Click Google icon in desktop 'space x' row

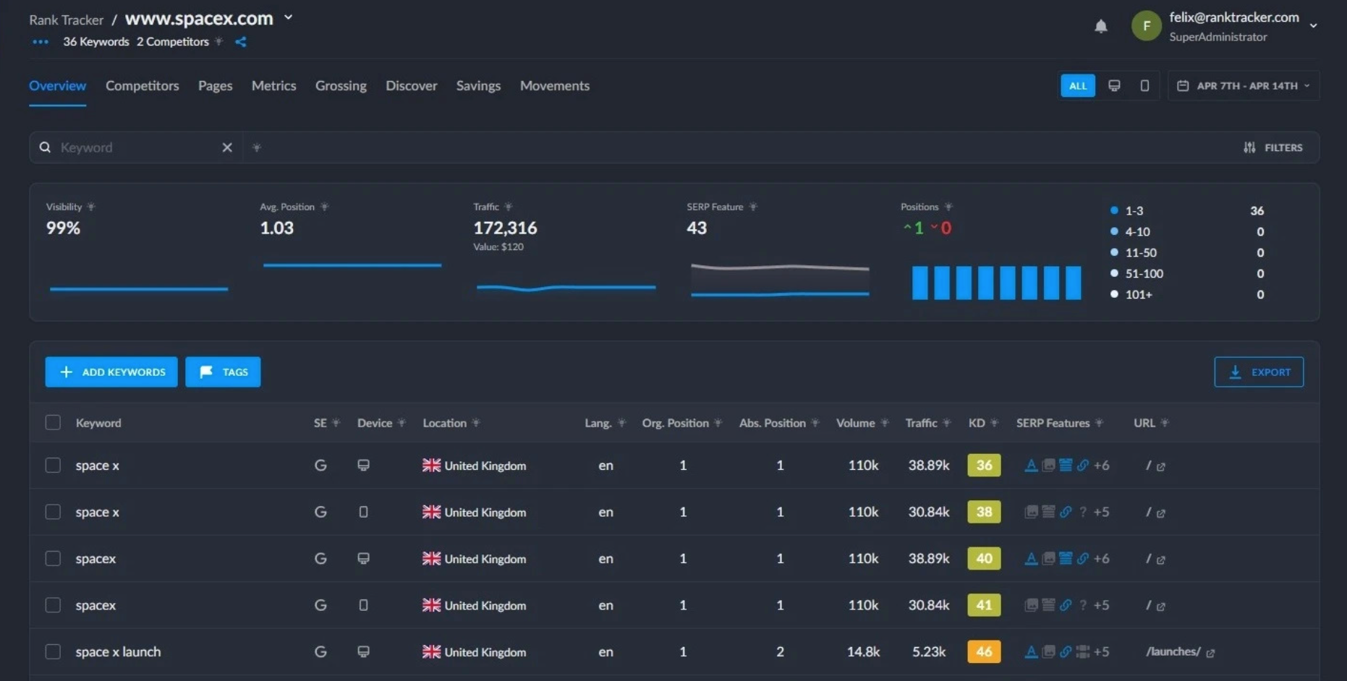pyautogui.click(x=320, y=466)
